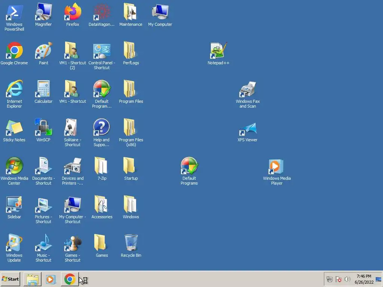Open the Start menu
This screenshot has width=383, height=287.
[10, 279]
